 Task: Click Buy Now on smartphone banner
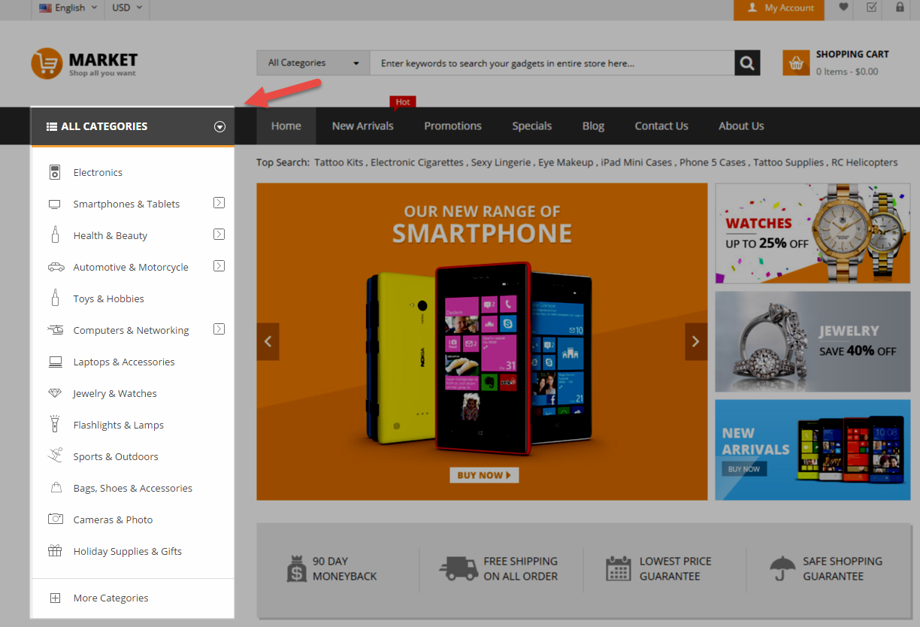(484, 475)
